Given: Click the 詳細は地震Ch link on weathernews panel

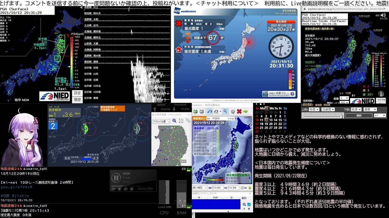Looking at the screenshot, I should point(279,94).
